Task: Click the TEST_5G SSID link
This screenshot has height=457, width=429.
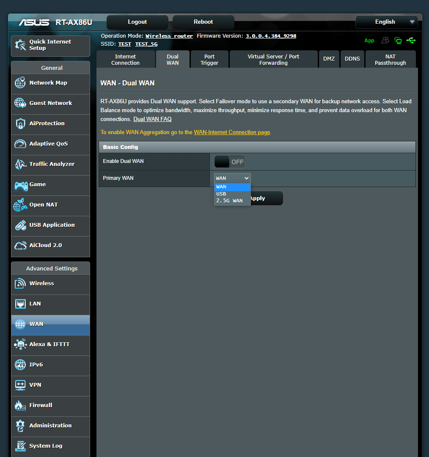Action: 146,44
